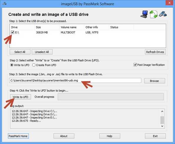The image size is (175, 144).
Task: Open PassMark Home link button
Action: pos(18,136)
